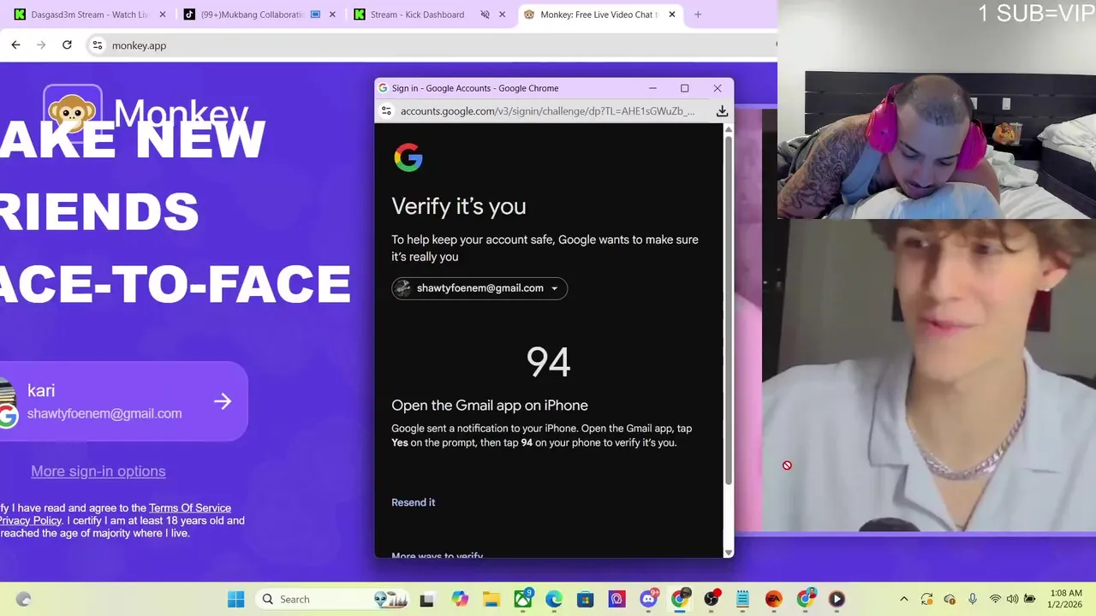This screenshot has width=1096, height=616.
Task: Close the Mukbang Collaboration tab
Action: [332, 15]
